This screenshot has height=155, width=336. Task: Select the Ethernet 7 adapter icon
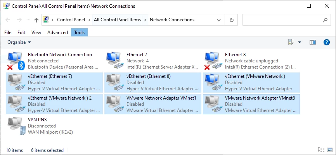(x=115, y=61)
